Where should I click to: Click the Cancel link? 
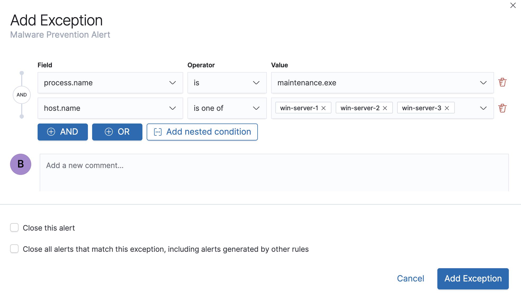click(410, 279)
